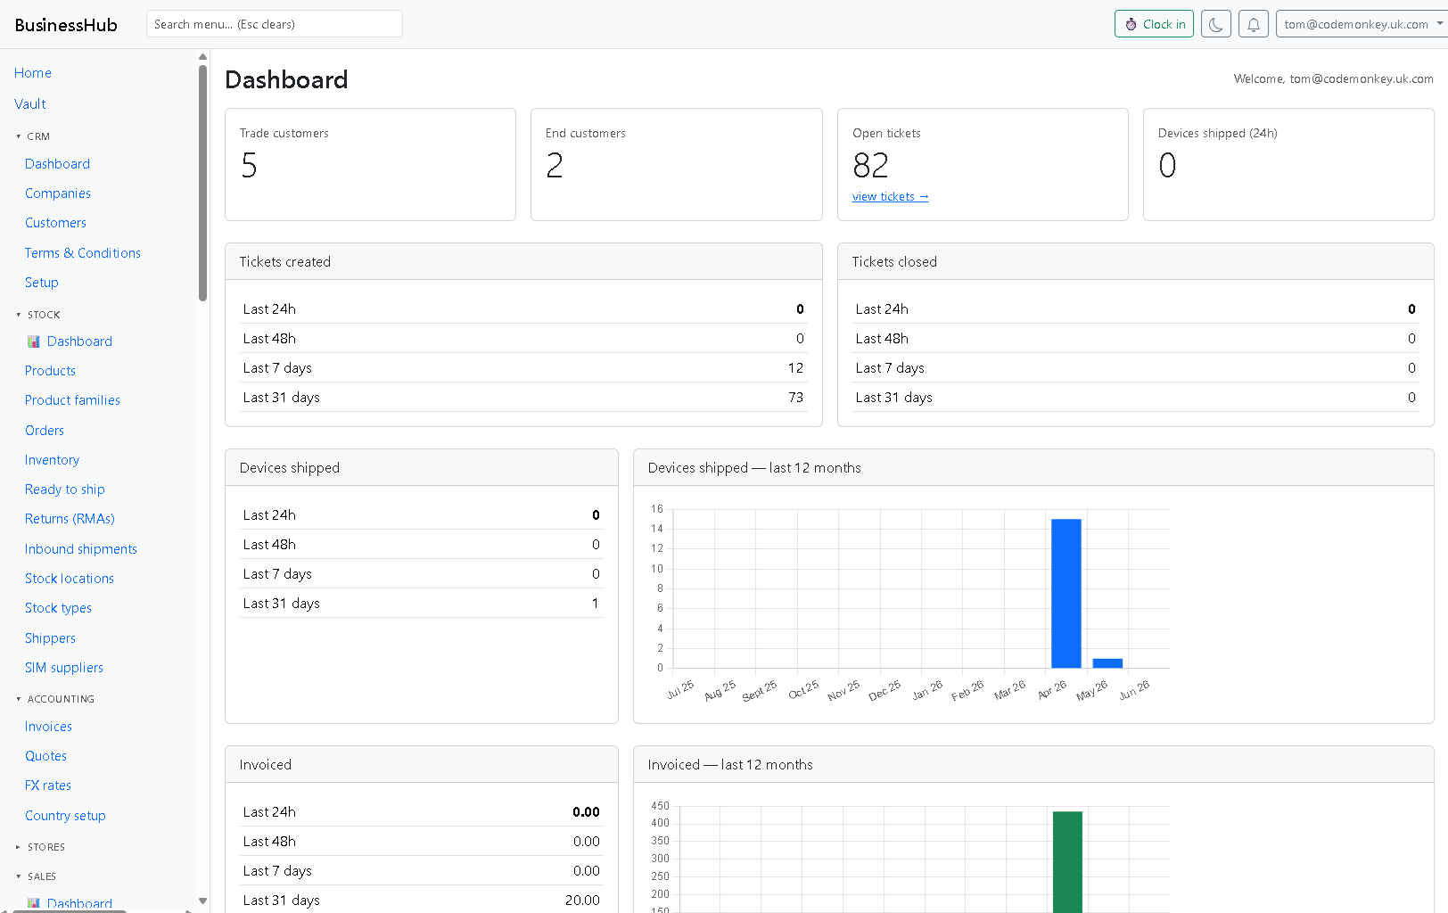Expand the STORES section
This screenshot has height=913, width=1448.
(41, 847)
